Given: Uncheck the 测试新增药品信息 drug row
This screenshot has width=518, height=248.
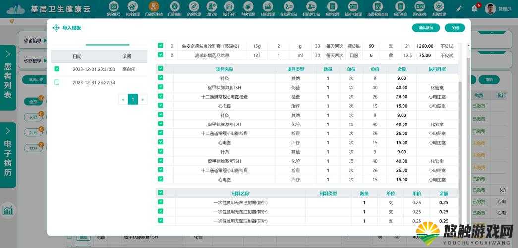Looking at the screenshot, I should pyautogui.click(x=160, y=55).
